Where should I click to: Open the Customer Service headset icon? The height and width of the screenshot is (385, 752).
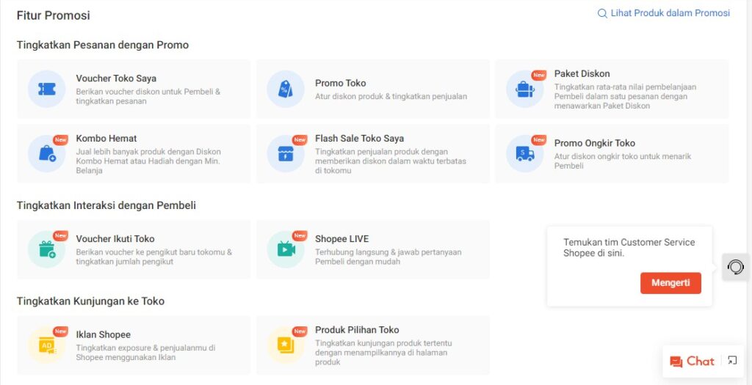[736, 267]
